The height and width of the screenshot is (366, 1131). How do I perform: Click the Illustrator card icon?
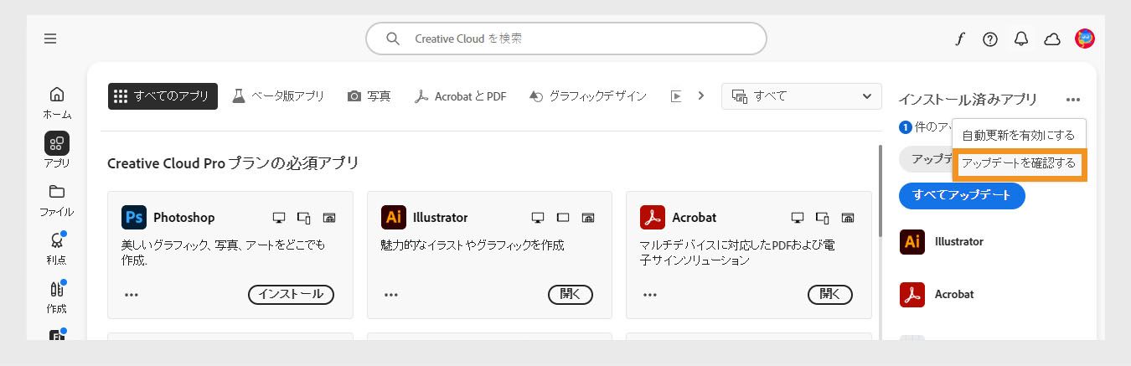[x=394, y=217]
